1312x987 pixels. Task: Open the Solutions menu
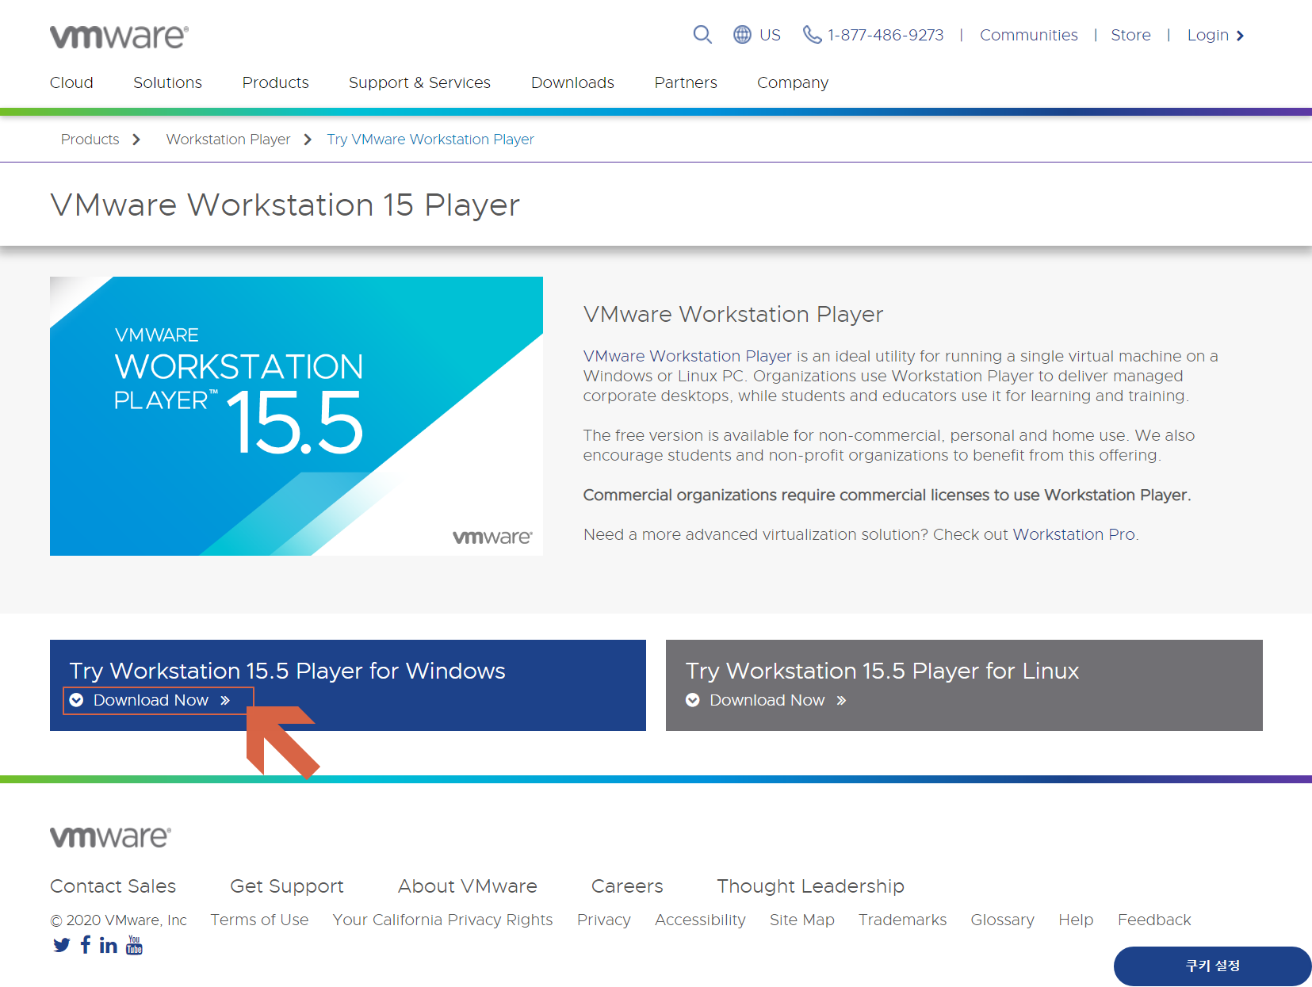point(167,82)
